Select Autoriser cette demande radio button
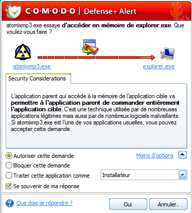Viewport: 192px width, 213px height. tap(9, 156)
